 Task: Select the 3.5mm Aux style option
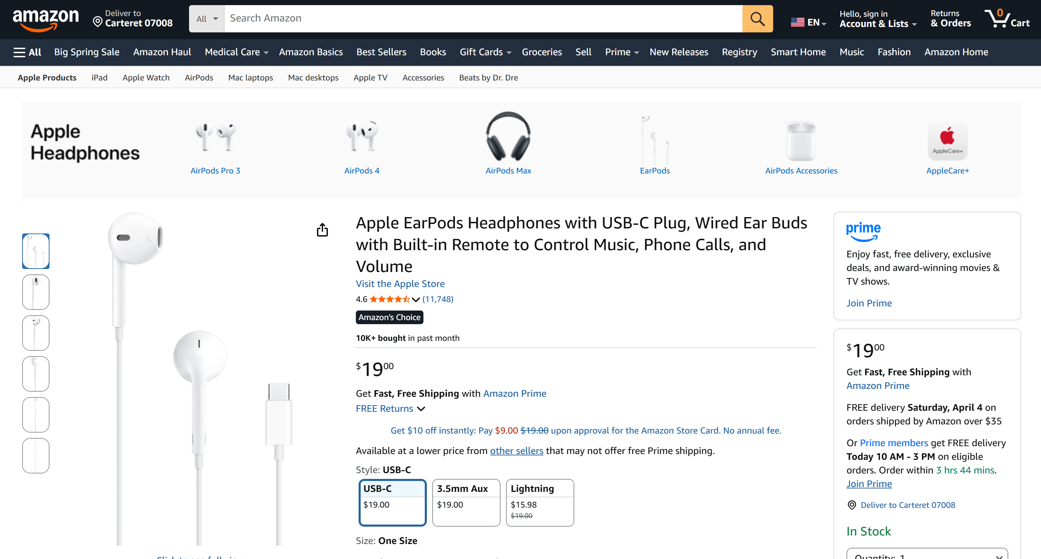[466, 502]
